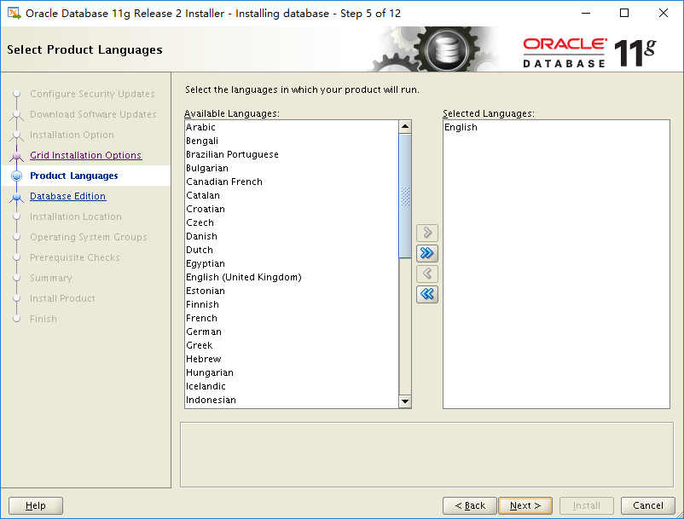The width and height of the screenshot is (684, 519).
Task: Choose Finnish from available languages
Action: tap(292, 304)
